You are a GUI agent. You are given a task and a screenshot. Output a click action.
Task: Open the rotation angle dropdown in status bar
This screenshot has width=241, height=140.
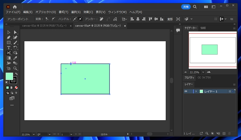(x=49, y=134)
